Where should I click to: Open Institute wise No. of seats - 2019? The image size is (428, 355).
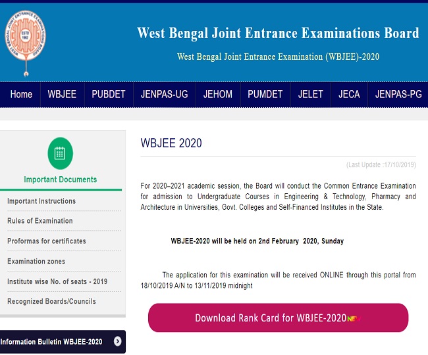tap(57, 281)
